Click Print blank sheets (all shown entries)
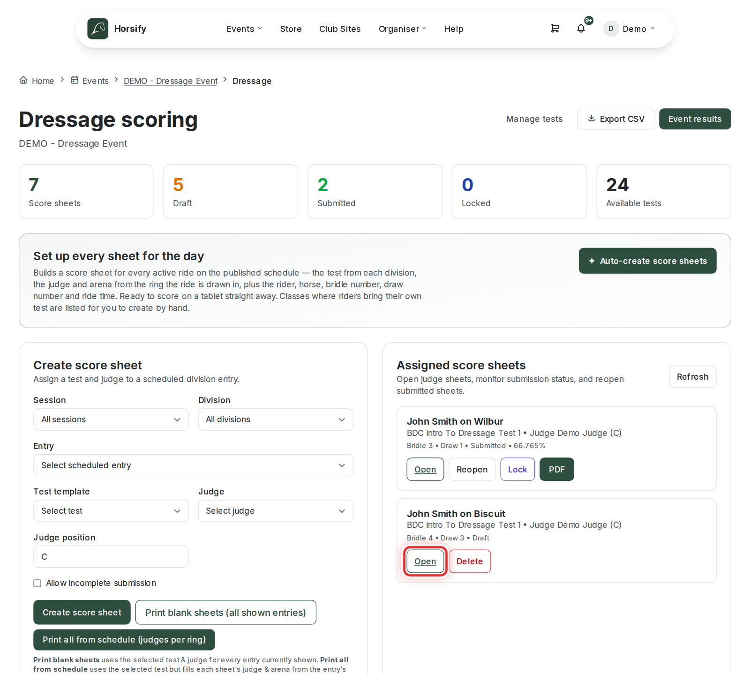The height and width of the screenshot is (674, 750). 225,612
